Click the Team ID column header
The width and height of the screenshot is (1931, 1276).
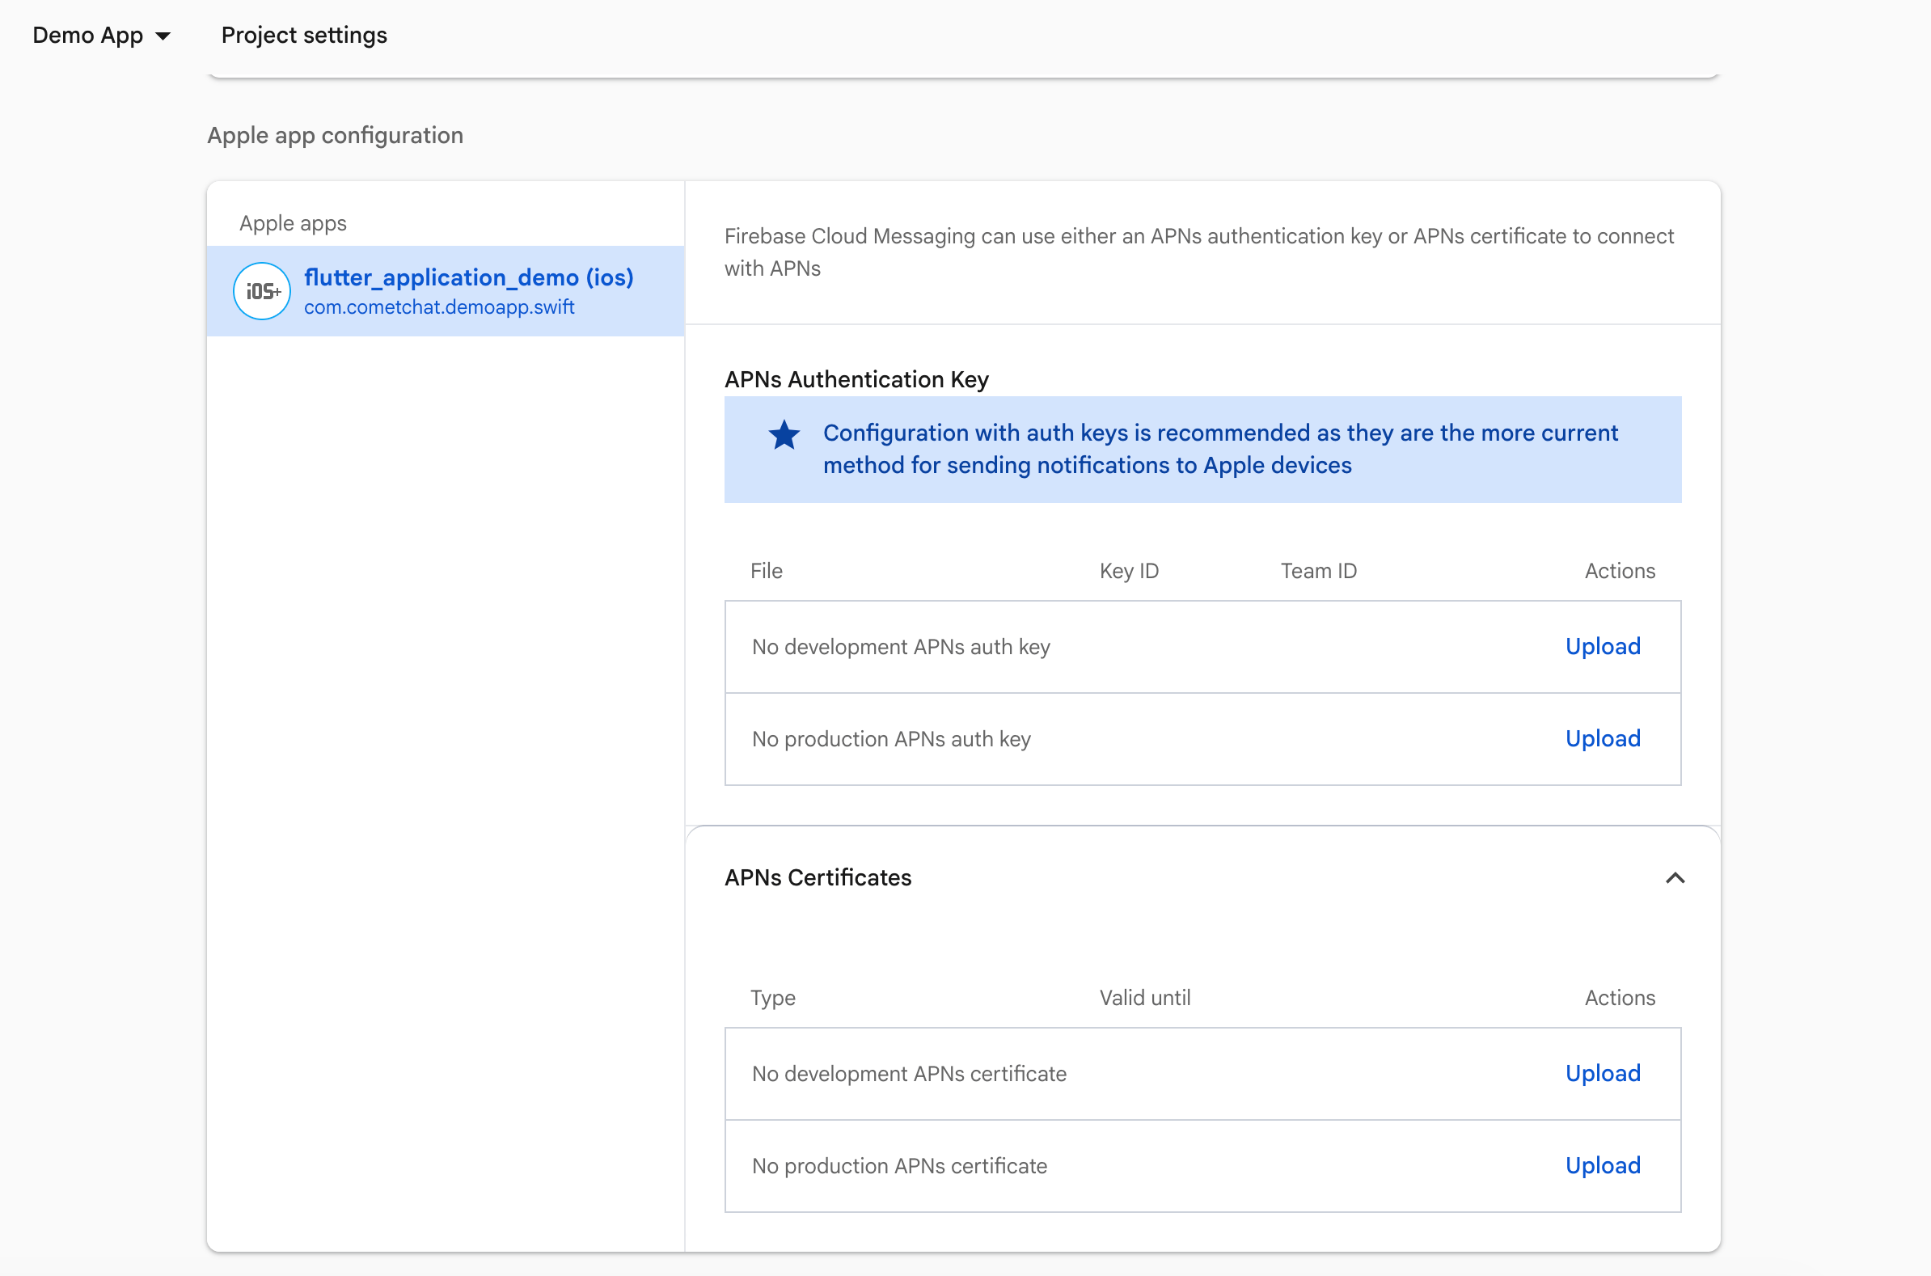[x=1318, y=571]
